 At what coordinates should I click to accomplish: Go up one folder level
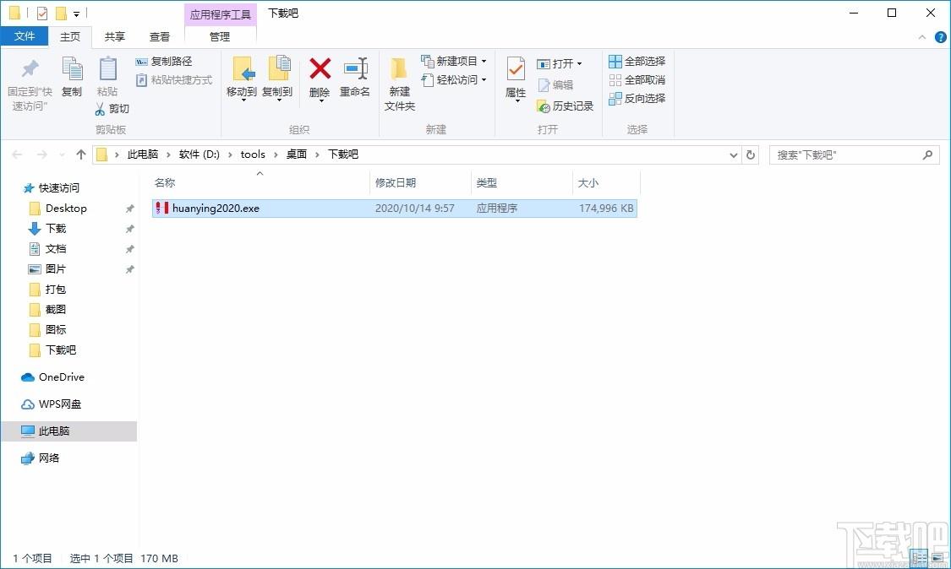click(80, 154)
